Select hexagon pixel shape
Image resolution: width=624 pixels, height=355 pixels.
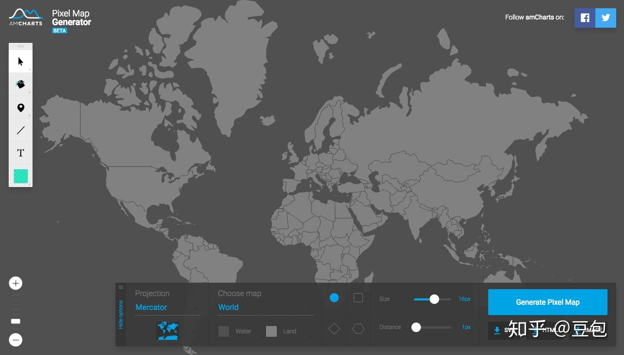tap(358, 329)
